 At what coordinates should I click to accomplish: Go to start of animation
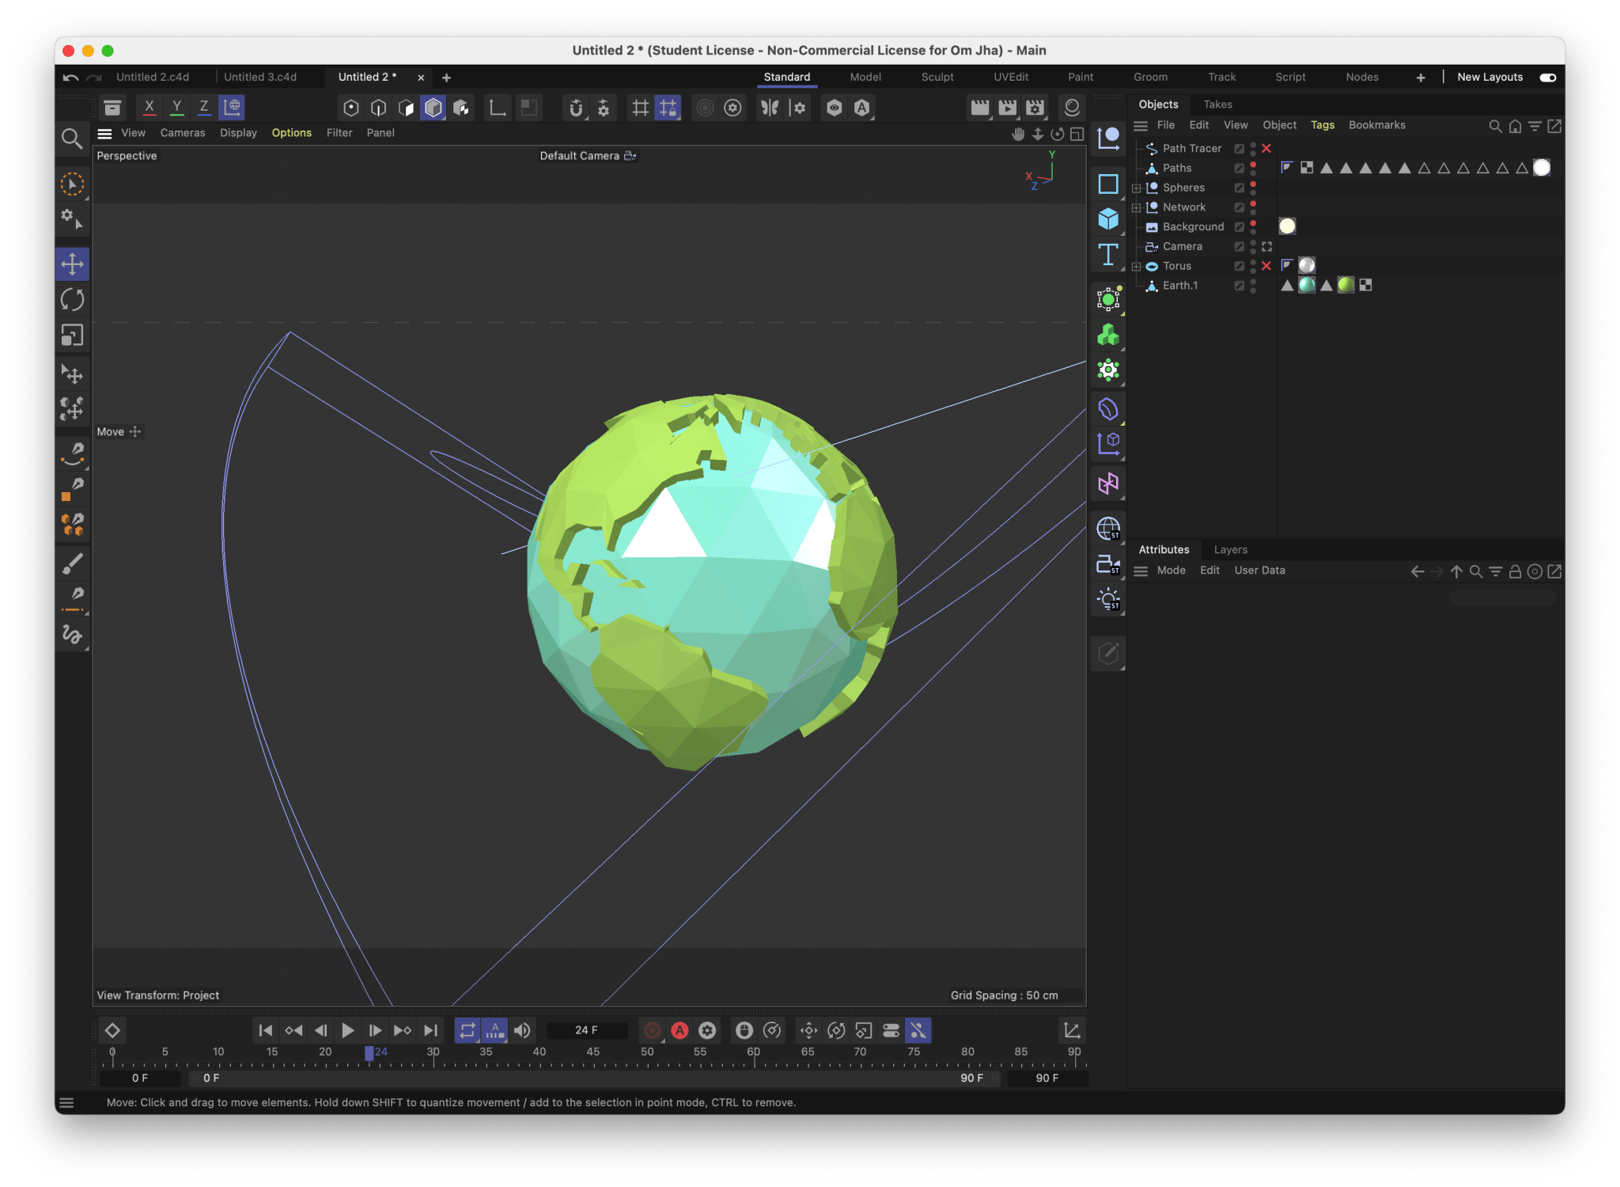pyautogui.click(x=266, y=1030)
